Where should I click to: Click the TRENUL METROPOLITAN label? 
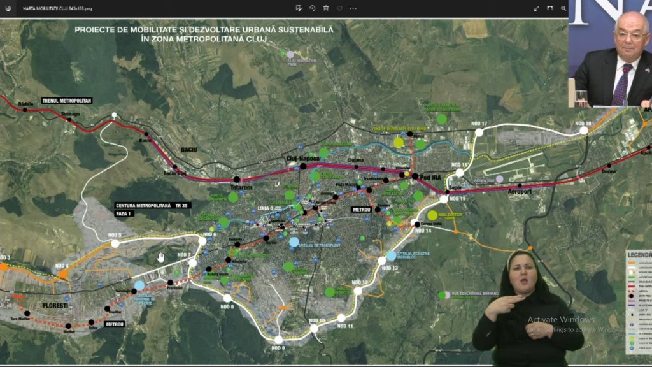click(66, 101)
